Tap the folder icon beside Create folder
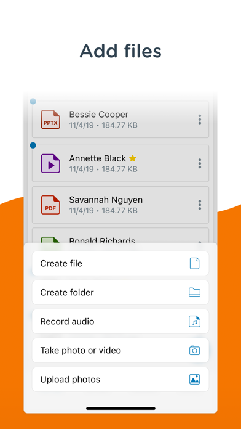This screenshot has width=241, height=429. tap(195, 293)
